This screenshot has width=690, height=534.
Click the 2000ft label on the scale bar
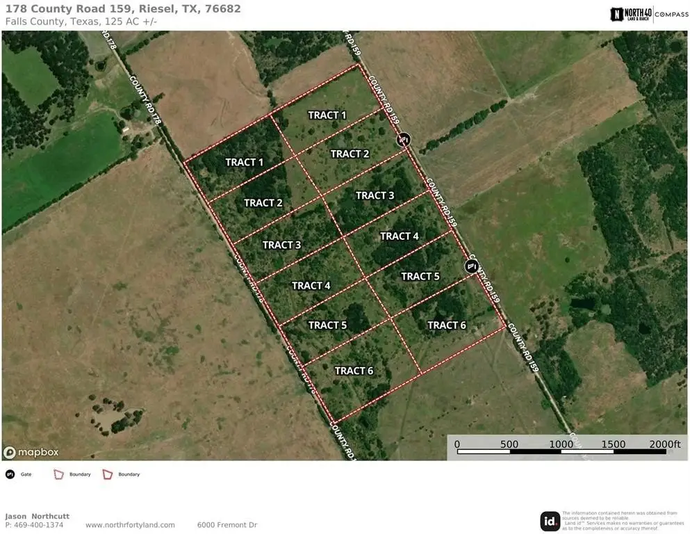pos(664,444)
